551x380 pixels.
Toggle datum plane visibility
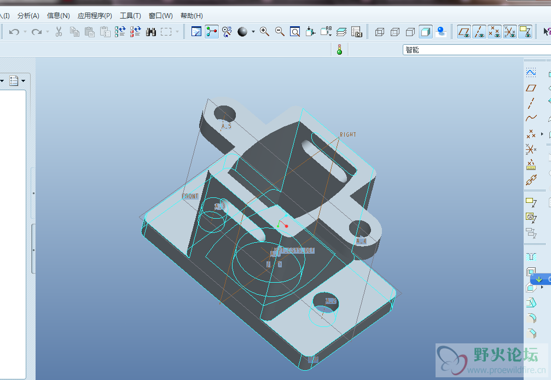click(x=464, y=32)
